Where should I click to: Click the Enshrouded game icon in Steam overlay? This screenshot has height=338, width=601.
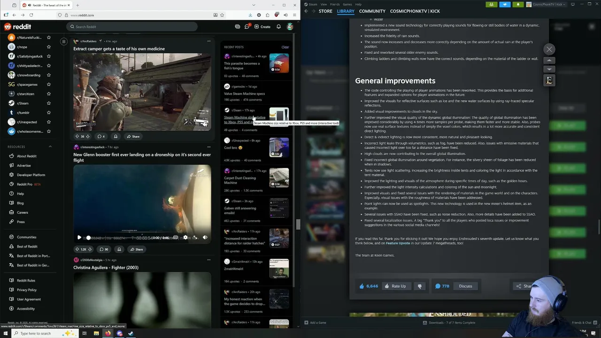(549, 80)
